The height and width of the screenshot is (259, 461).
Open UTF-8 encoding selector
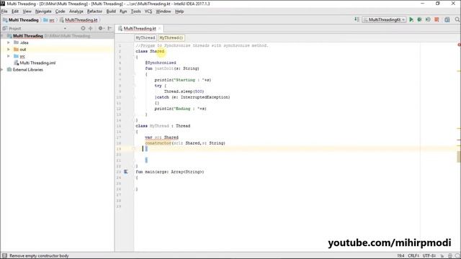click(x=429, y=256)
